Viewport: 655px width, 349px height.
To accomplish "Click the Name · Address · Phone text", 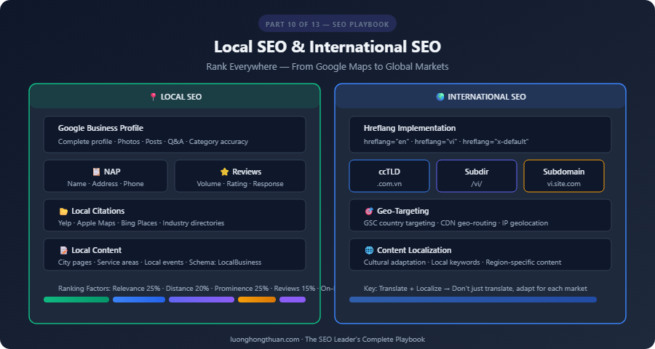I will click(x=106, y=184).
